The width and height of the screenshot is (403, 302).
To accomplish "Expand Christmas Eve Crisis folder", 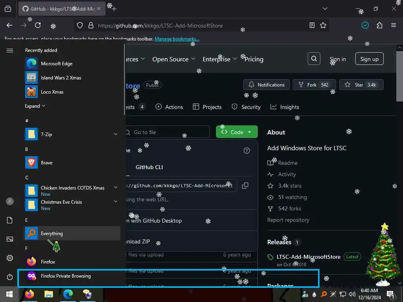I will (x=72, y=205).
